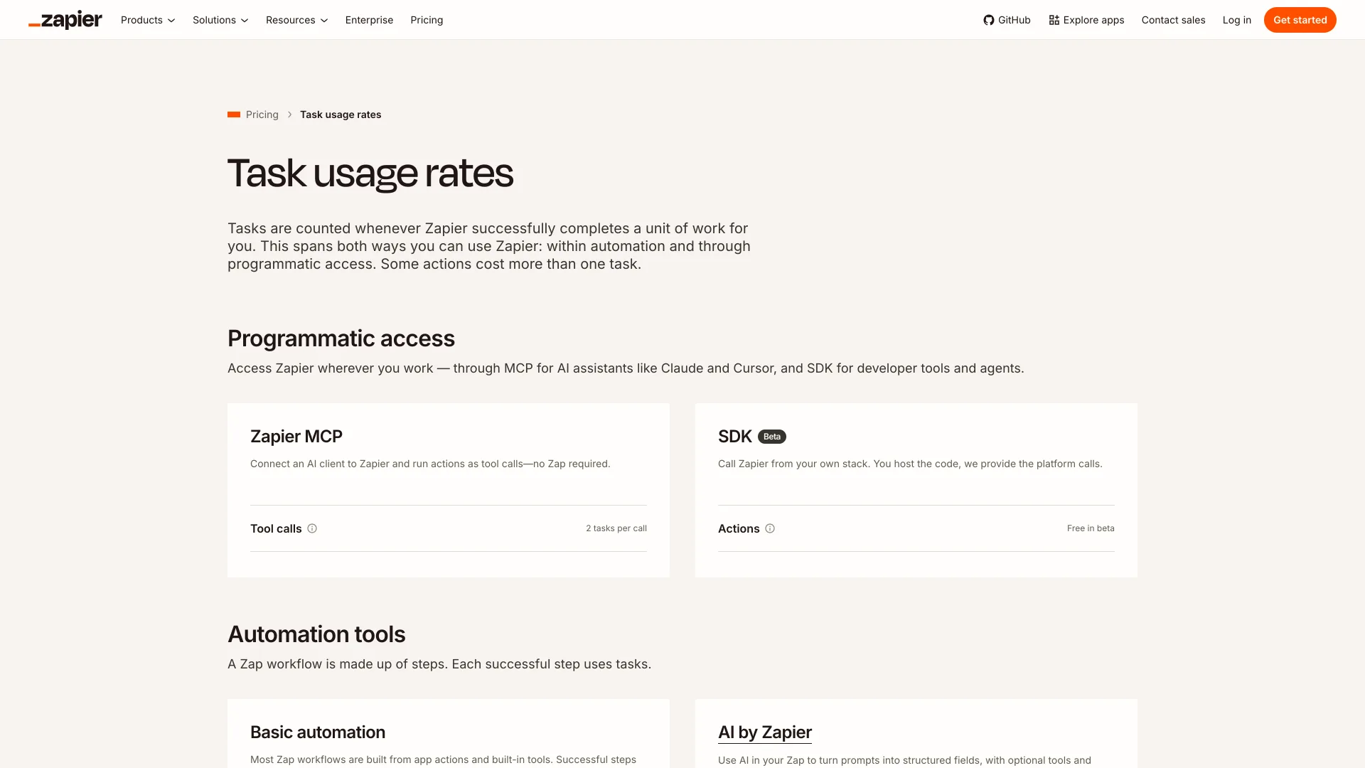This screenshot has width=1365, height=768.
Task: Open the Resources dropdown
Action: [296, 20]
